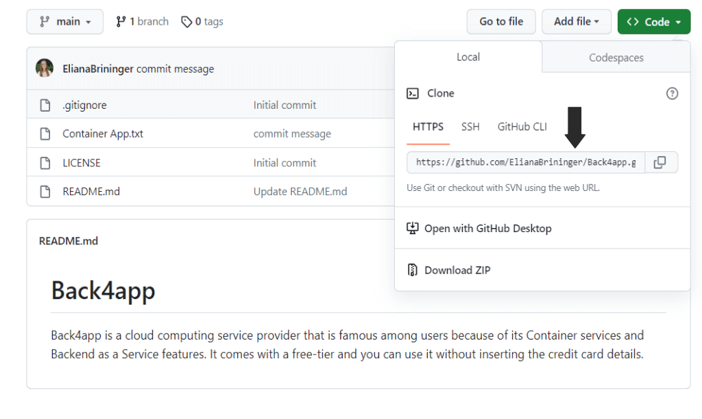Image resolution: width=702 pixels, height=419 pixels.
Task: Click the 1 branch link
Action: click(143, 21)
